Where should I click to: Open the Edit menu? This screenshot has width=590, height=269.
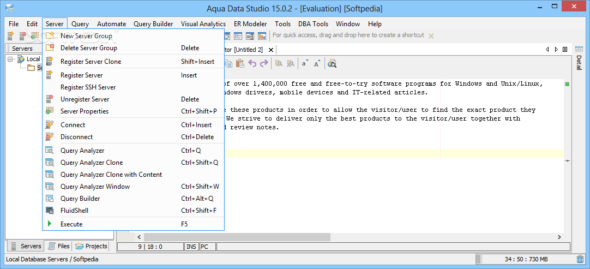[x=32, y=24]
